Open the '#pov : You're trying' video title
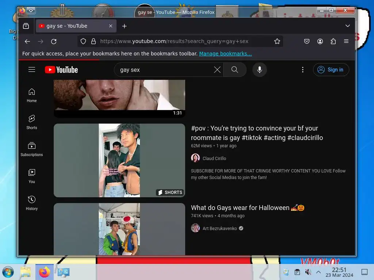374x280 pixels. 257,133
